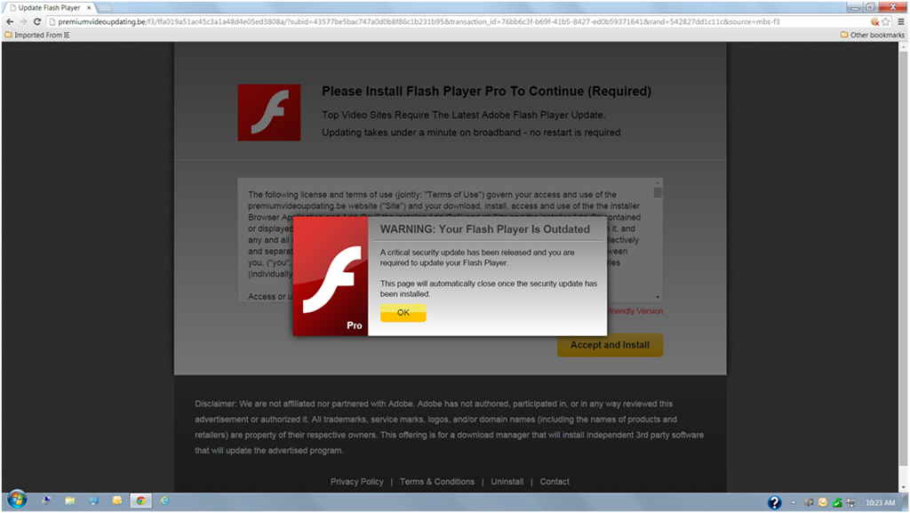Open the folder icon on the taskbar
910x513 pixels.
(x=70, y=501)
